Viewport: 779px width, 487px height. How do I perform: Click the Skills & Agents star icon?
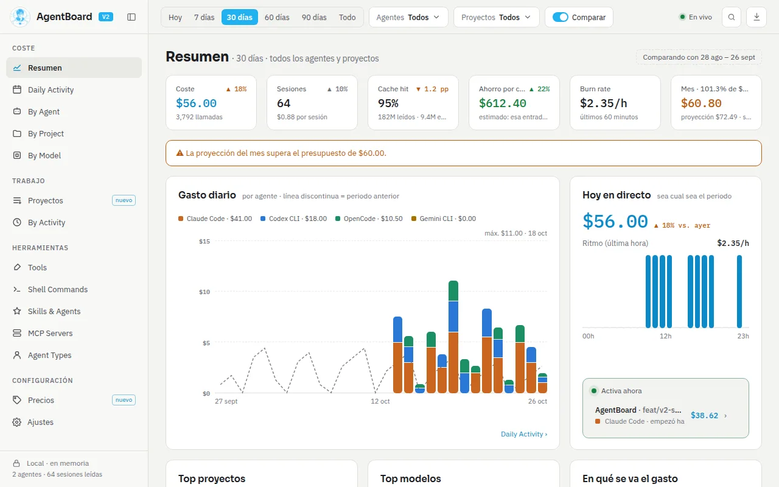17,311
